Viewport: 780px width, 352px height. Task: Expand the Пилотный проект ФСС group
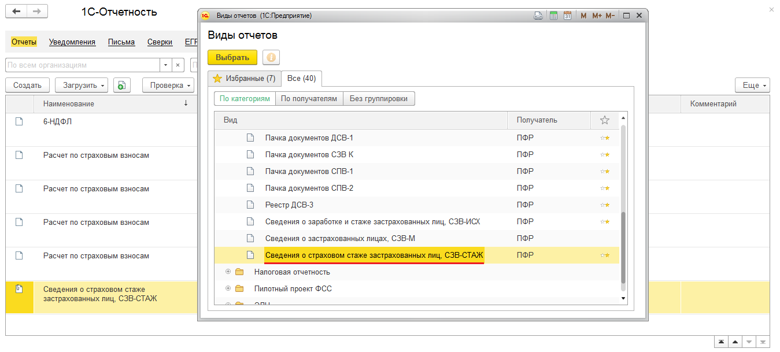(228, 288)
